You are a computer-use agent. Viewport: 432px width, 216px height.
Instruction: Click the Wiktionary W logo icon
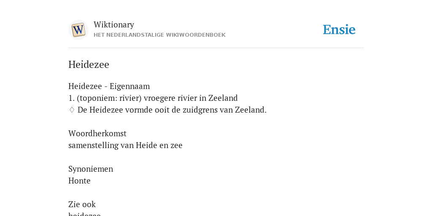click(78, 30)
